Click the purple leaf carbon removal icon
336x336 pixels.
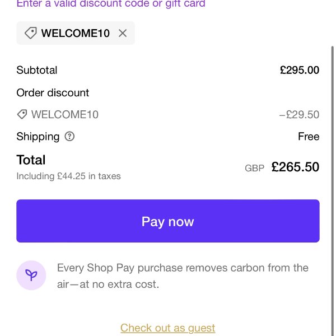click(31, 276)
